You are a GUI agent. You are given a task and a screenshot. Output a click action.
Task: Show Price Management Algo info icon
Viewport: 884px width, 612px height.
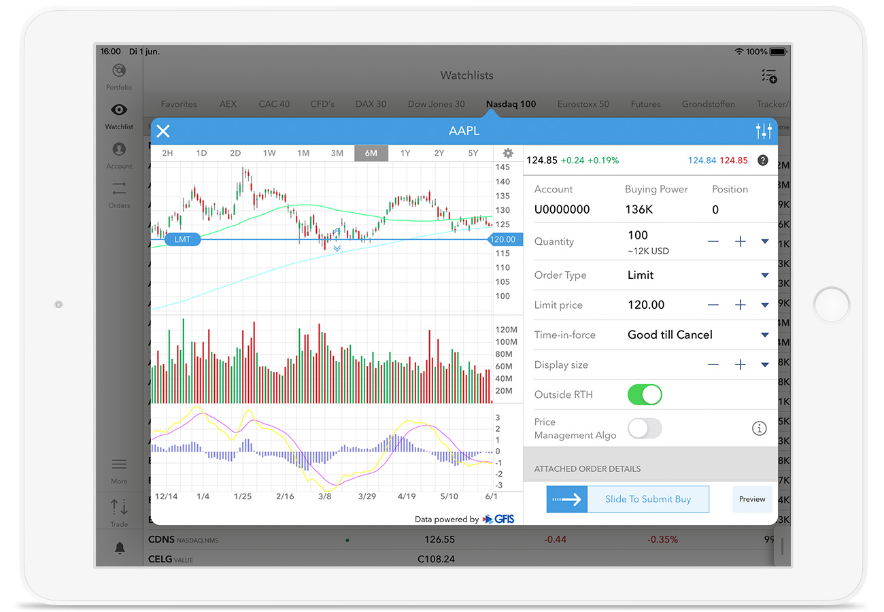tap(759, 428)
